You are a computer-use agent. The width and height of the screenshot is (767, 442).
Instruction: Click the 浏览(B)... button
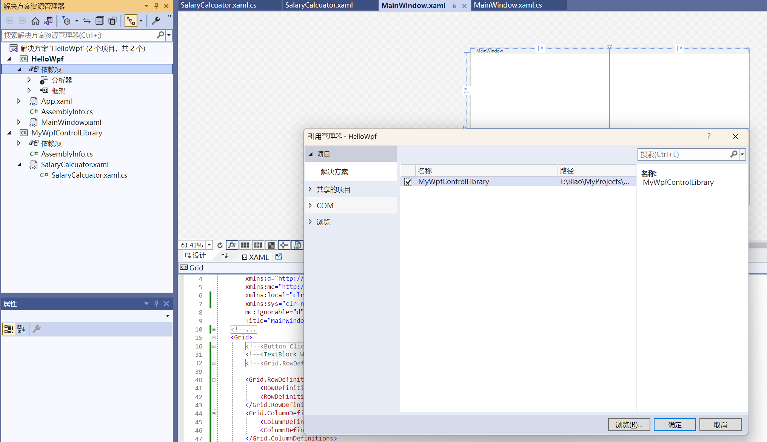point(629,425)
